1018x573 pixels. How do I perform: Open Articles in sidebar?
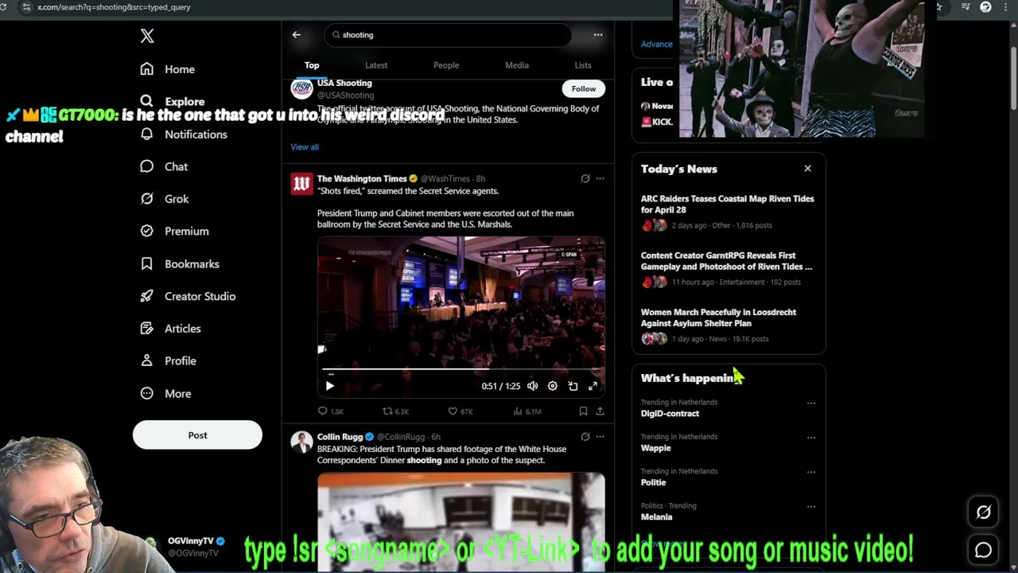point(170,328)
